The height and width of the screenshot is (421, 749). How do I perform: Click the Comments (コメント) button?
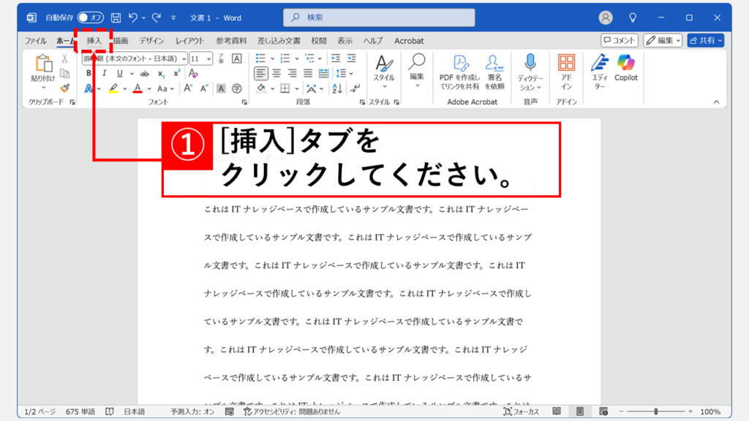[620, 41]
